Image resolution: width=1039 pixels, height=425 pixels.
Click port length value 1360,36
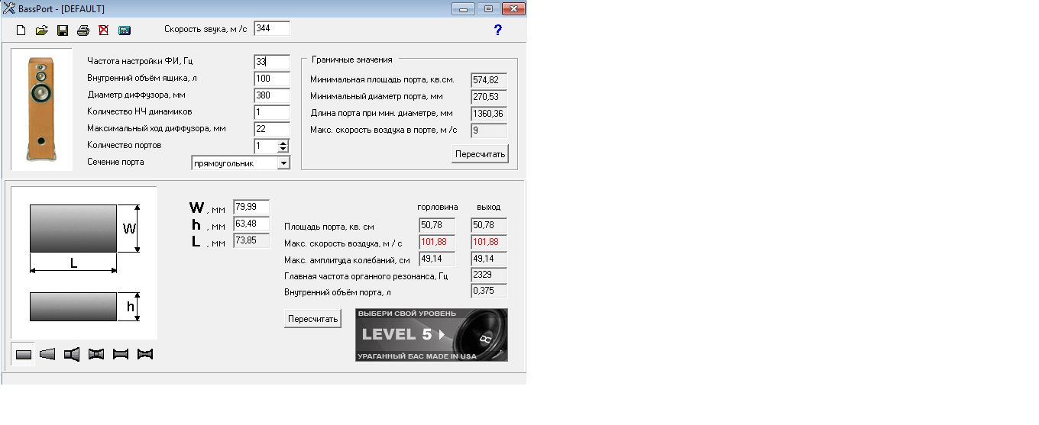pyautogui.click(x=490, y=114)
